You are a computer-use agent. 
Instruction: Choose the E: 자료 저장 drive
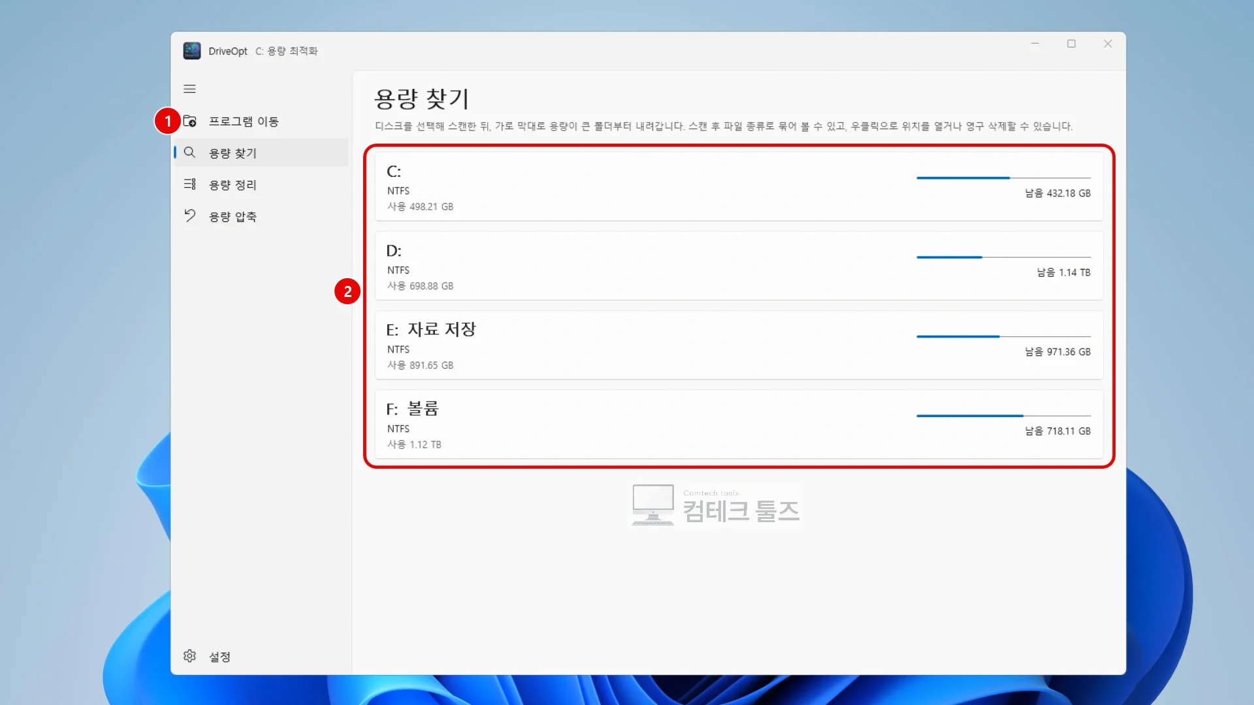click(x=739, y=345)
